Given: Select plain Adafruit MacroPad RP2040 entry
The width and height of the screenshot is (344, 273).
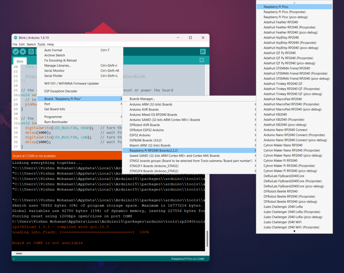Looking at the screenshot, I should pos(294,99).
